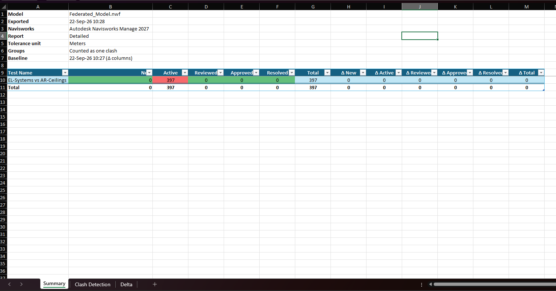556x291 pixels.
Task: Click the green New cell in row 10
Action: [111, 80]
